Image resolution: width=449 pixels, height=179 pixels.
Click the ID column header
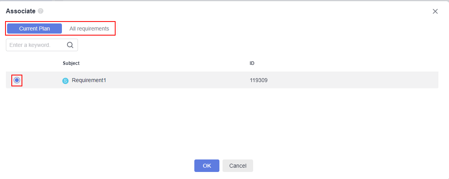[x=252, y=63]
